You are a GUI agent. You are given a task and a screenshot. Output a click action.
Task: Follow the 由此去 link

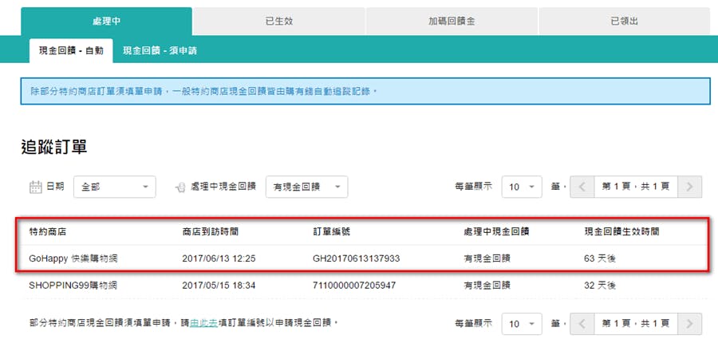point(203,323)
